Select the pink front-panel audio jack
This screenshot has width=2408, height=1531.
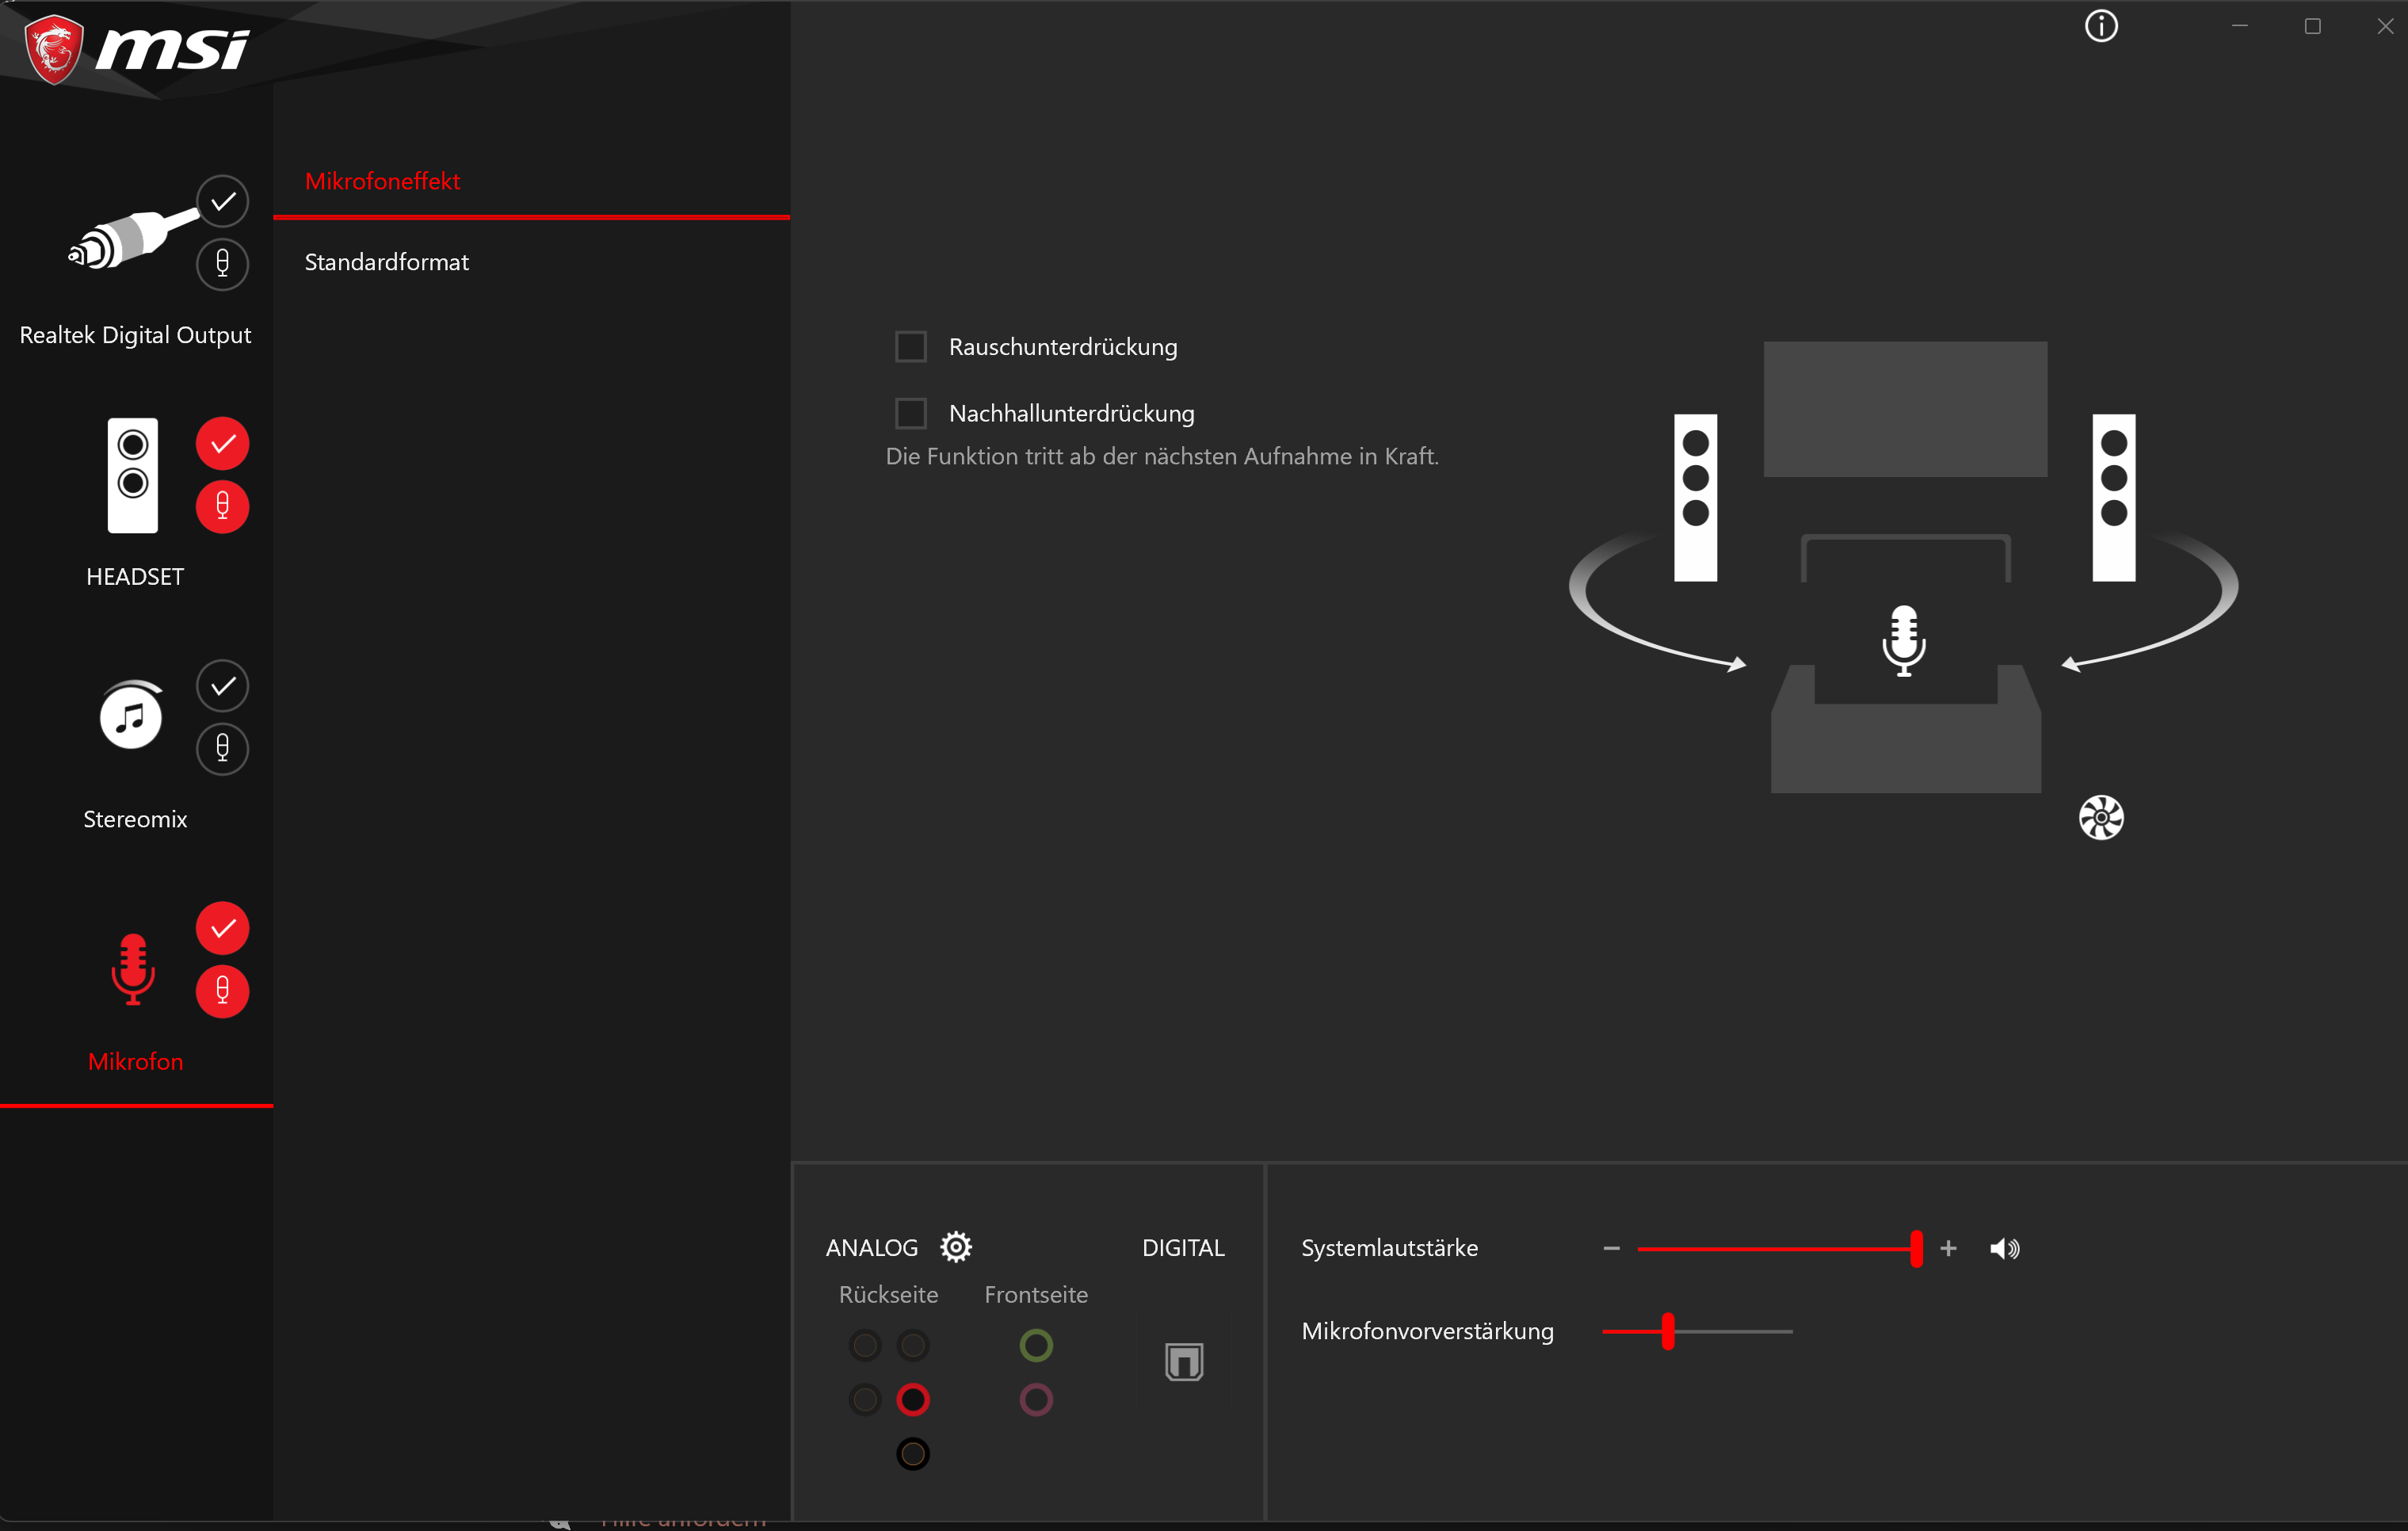[x=1035, y=1399]
